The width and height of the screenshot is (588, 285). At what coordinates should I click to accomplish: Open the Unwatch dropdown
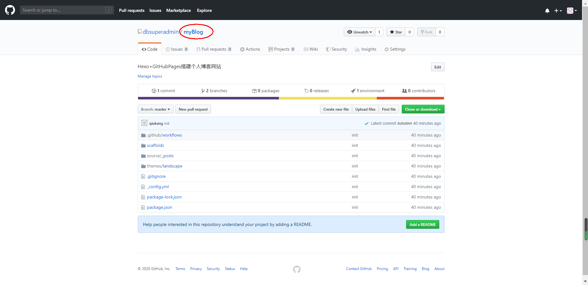(x=359, y=32)
